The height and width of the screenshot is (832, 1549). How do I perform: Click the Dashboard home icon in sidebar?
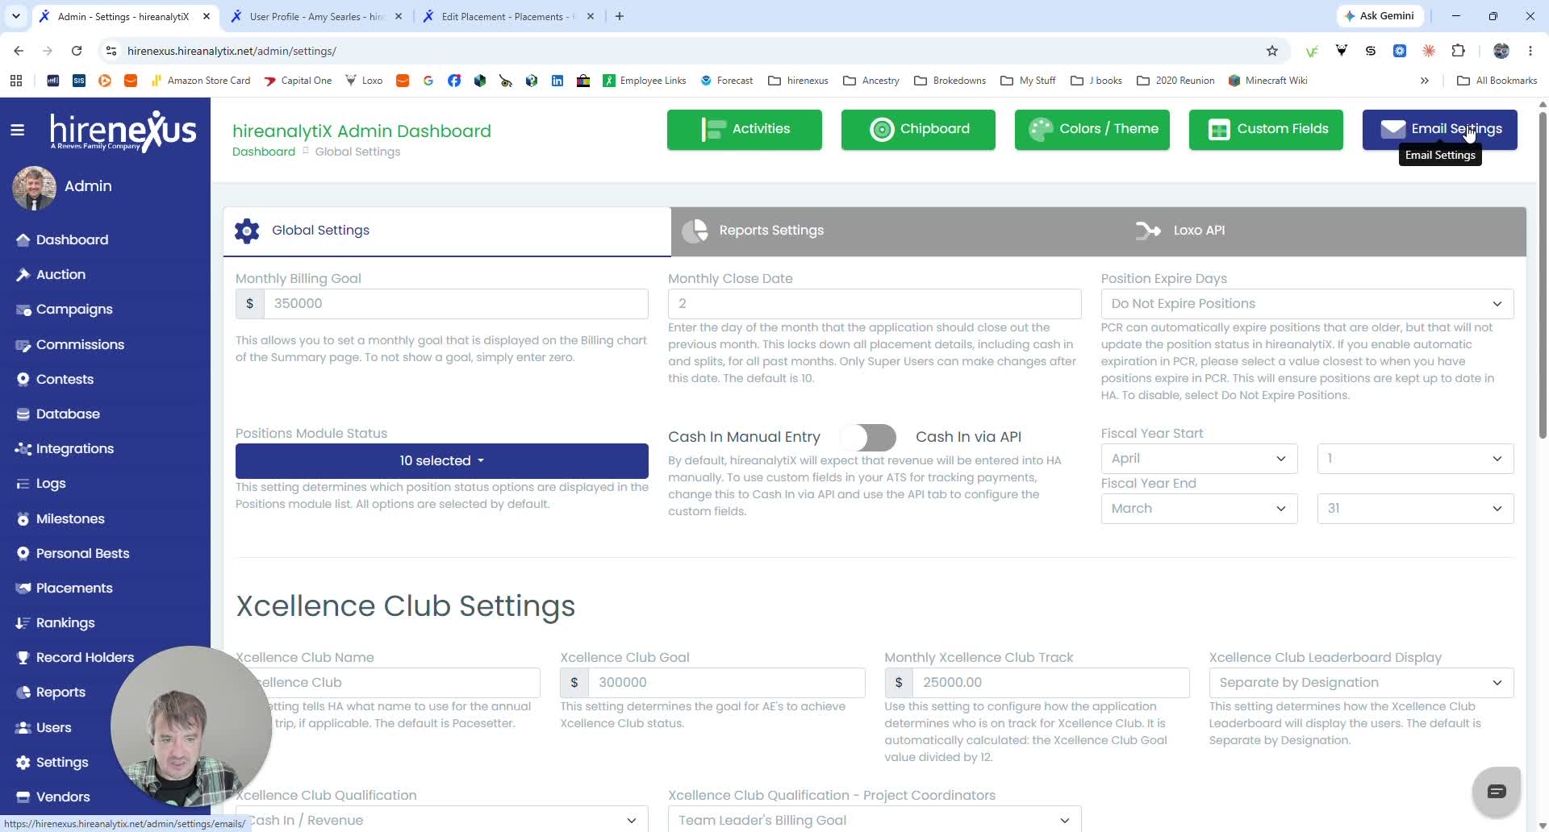(x=23, y=240)
